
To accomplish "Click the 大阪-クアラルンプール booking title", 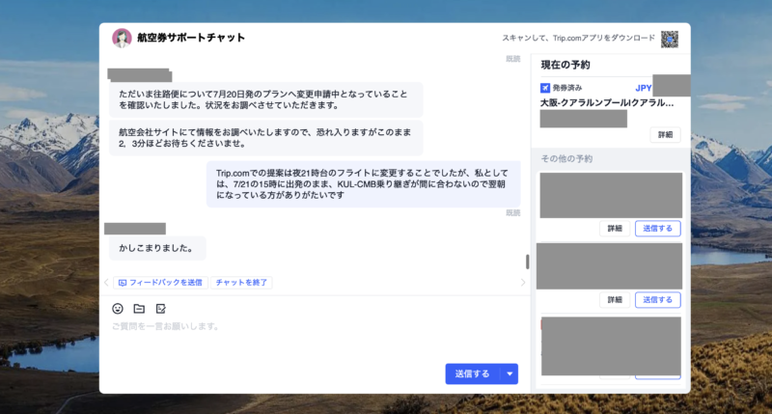I will point(607,103).
